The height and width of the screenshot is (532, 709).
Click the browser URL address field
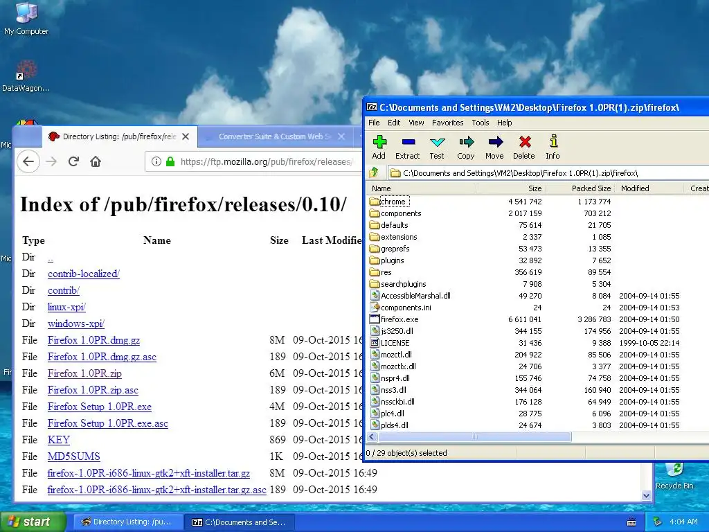tap(267, 161)
